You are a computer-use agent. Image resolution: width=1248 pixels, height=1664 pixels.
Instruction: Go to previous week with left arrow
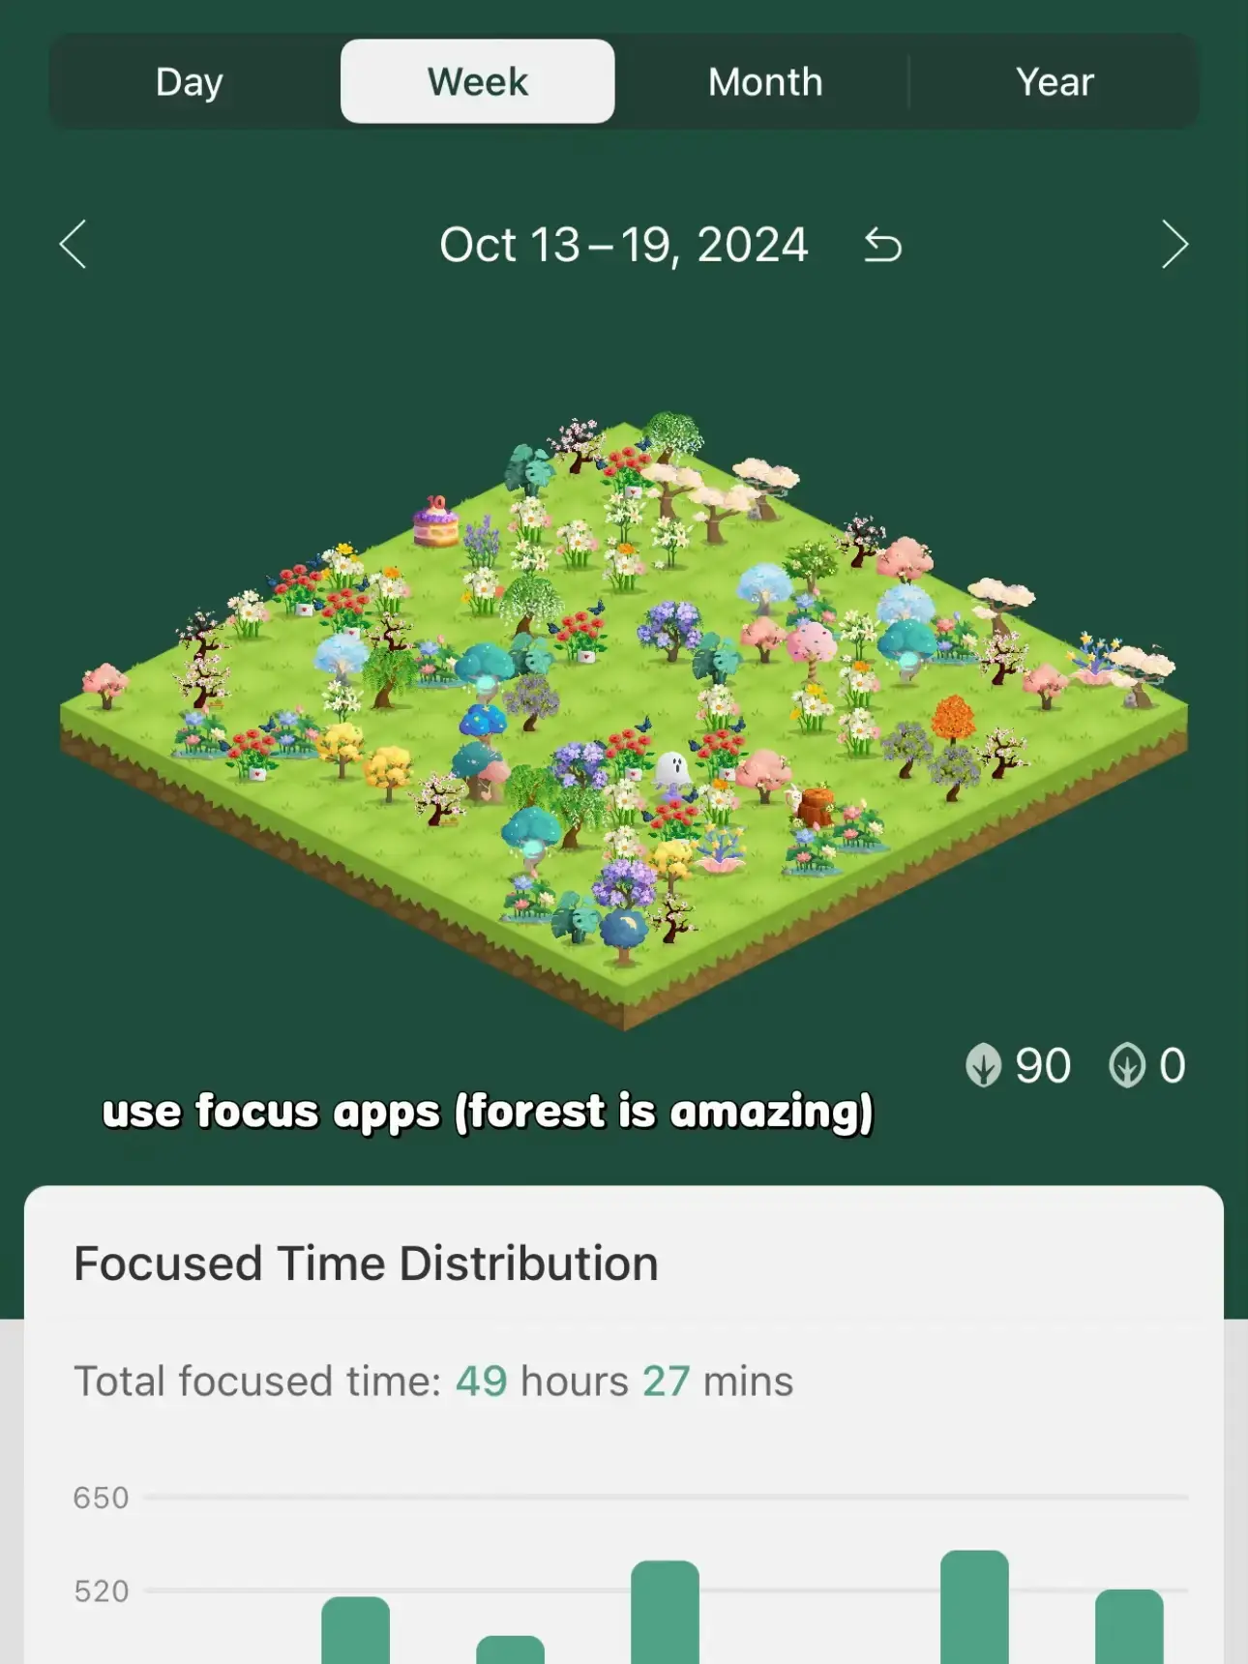(74, 244)
